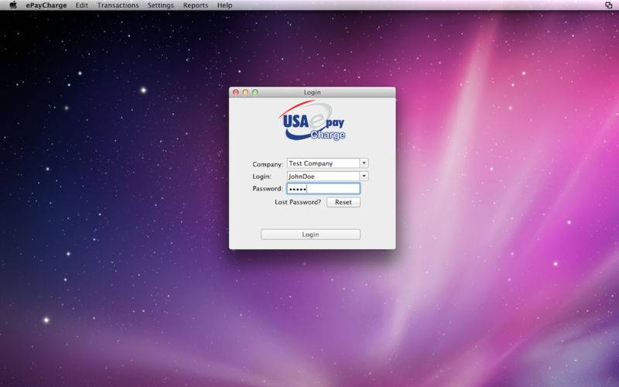Open the Apple menu
This screenshot has height=387, width=619.
pyautogui.click(x=13, y=5)
